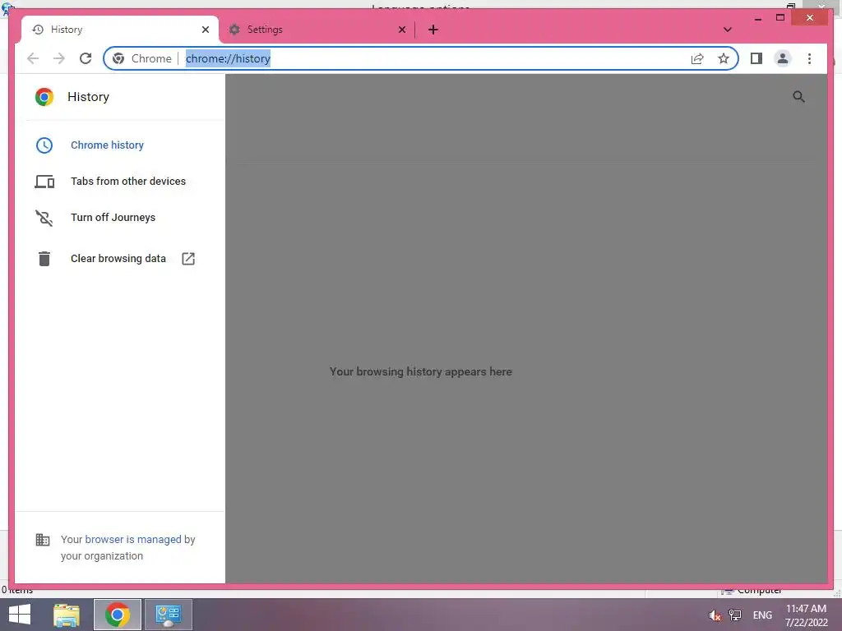Screen dimensions: 842x631
Task: Open a new tab with plus button
Action: [433, 30]
